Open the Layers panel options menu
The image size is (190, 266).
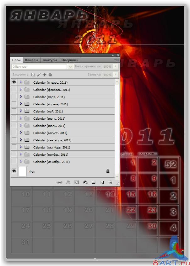click(117, 60)
